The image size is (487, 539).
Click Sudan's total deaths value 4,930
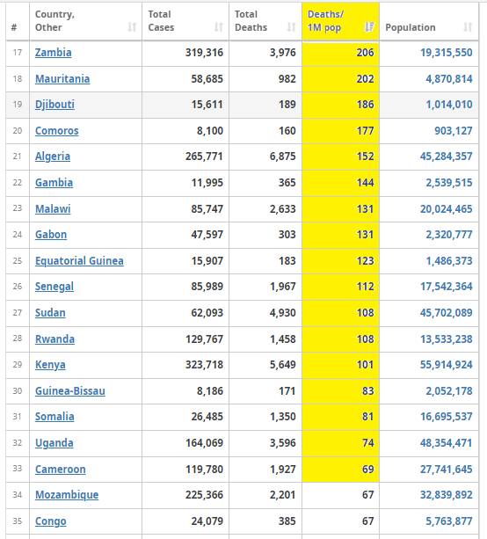(282, 313)
